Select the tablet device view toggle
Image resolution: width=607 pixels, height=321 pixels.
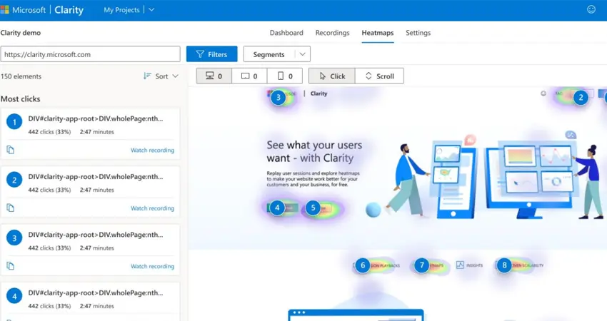click(249, 76)
